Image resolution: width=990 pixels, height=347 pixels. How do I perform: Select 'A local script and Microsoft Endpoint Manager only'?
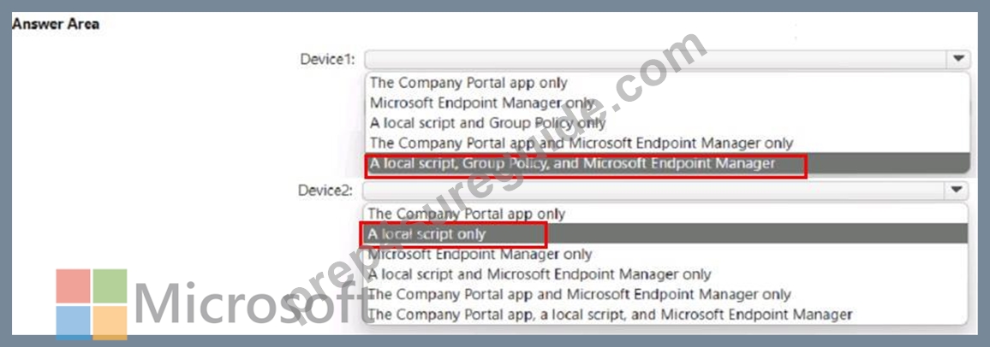point(540,274)
